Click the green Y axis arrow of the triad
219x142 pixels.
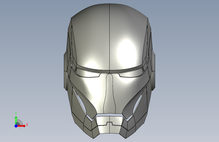point(16,120)
